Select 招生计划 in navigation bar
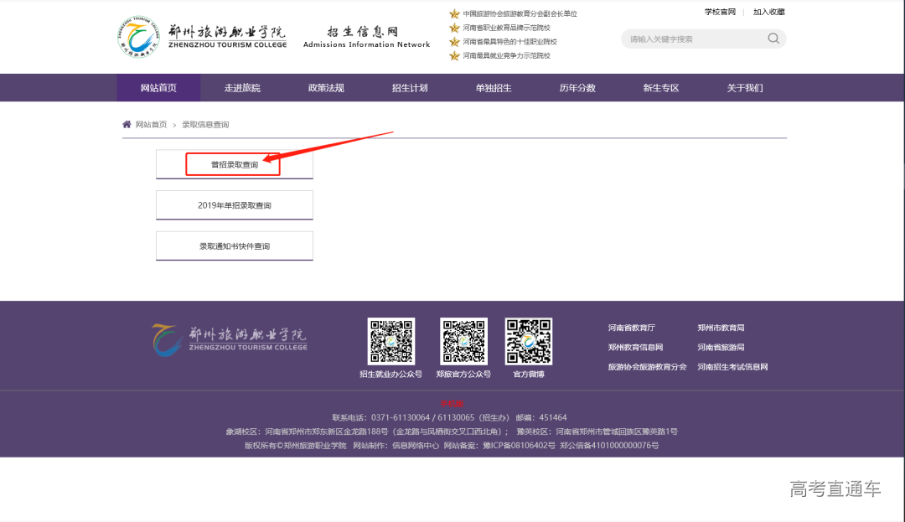The image size is (905, 522). pyautogui.click(x=410, y=88)
